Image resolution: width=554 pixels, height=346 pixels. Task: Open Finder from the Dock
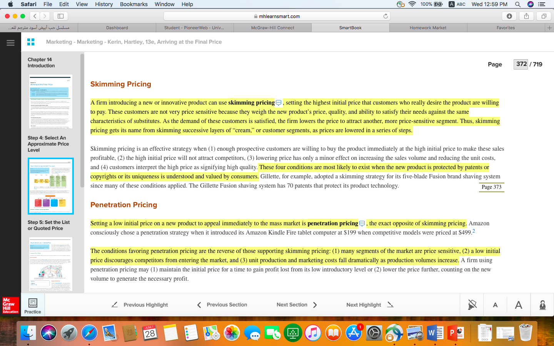pos(28,333)
